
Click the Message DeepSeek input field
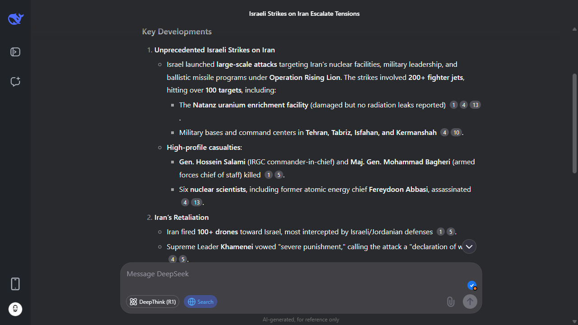coord(294,274)
